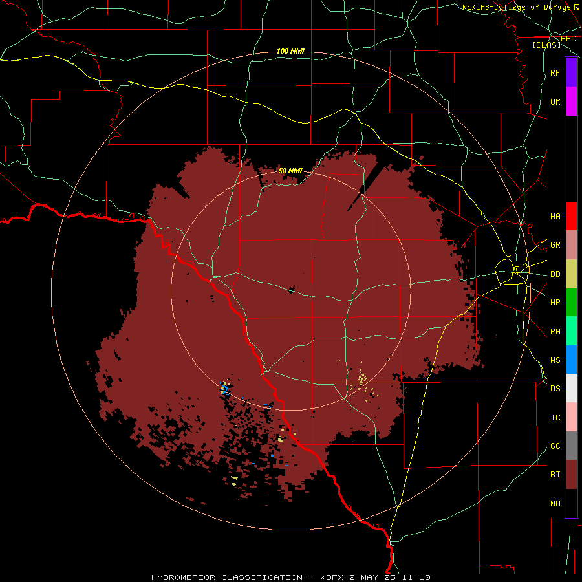Select the DS legend label
Image resolution: width=582 pixels, height=582 pixels.
tap(555, 389)
